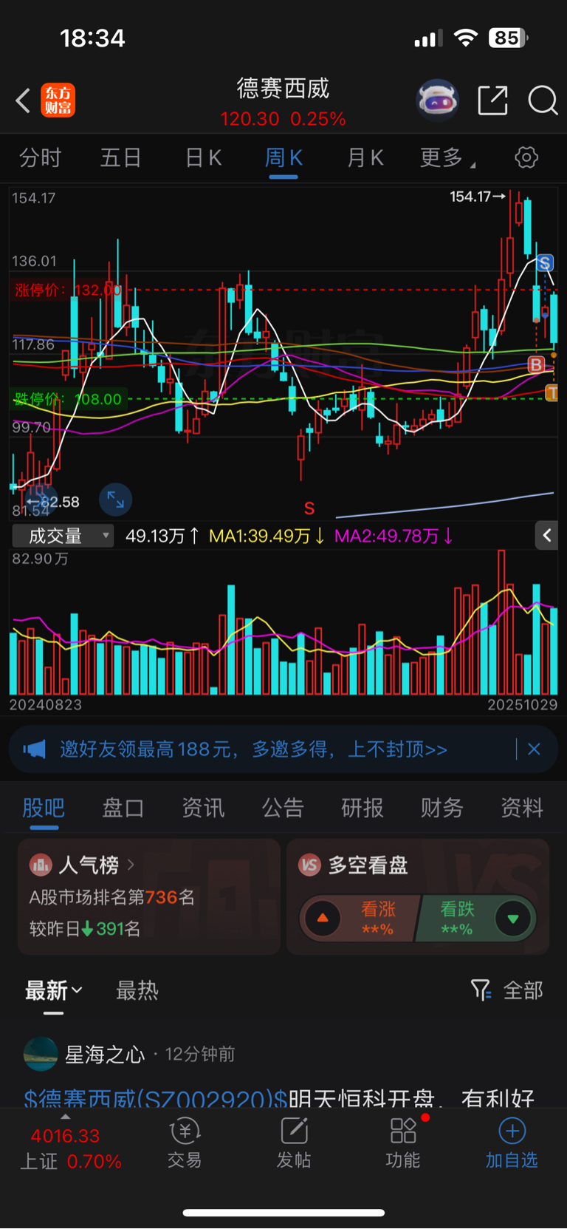This screenshot has width=567, height=1229.
Task: Open the 最新 sort dropdown
Action: tap(54, 990)
